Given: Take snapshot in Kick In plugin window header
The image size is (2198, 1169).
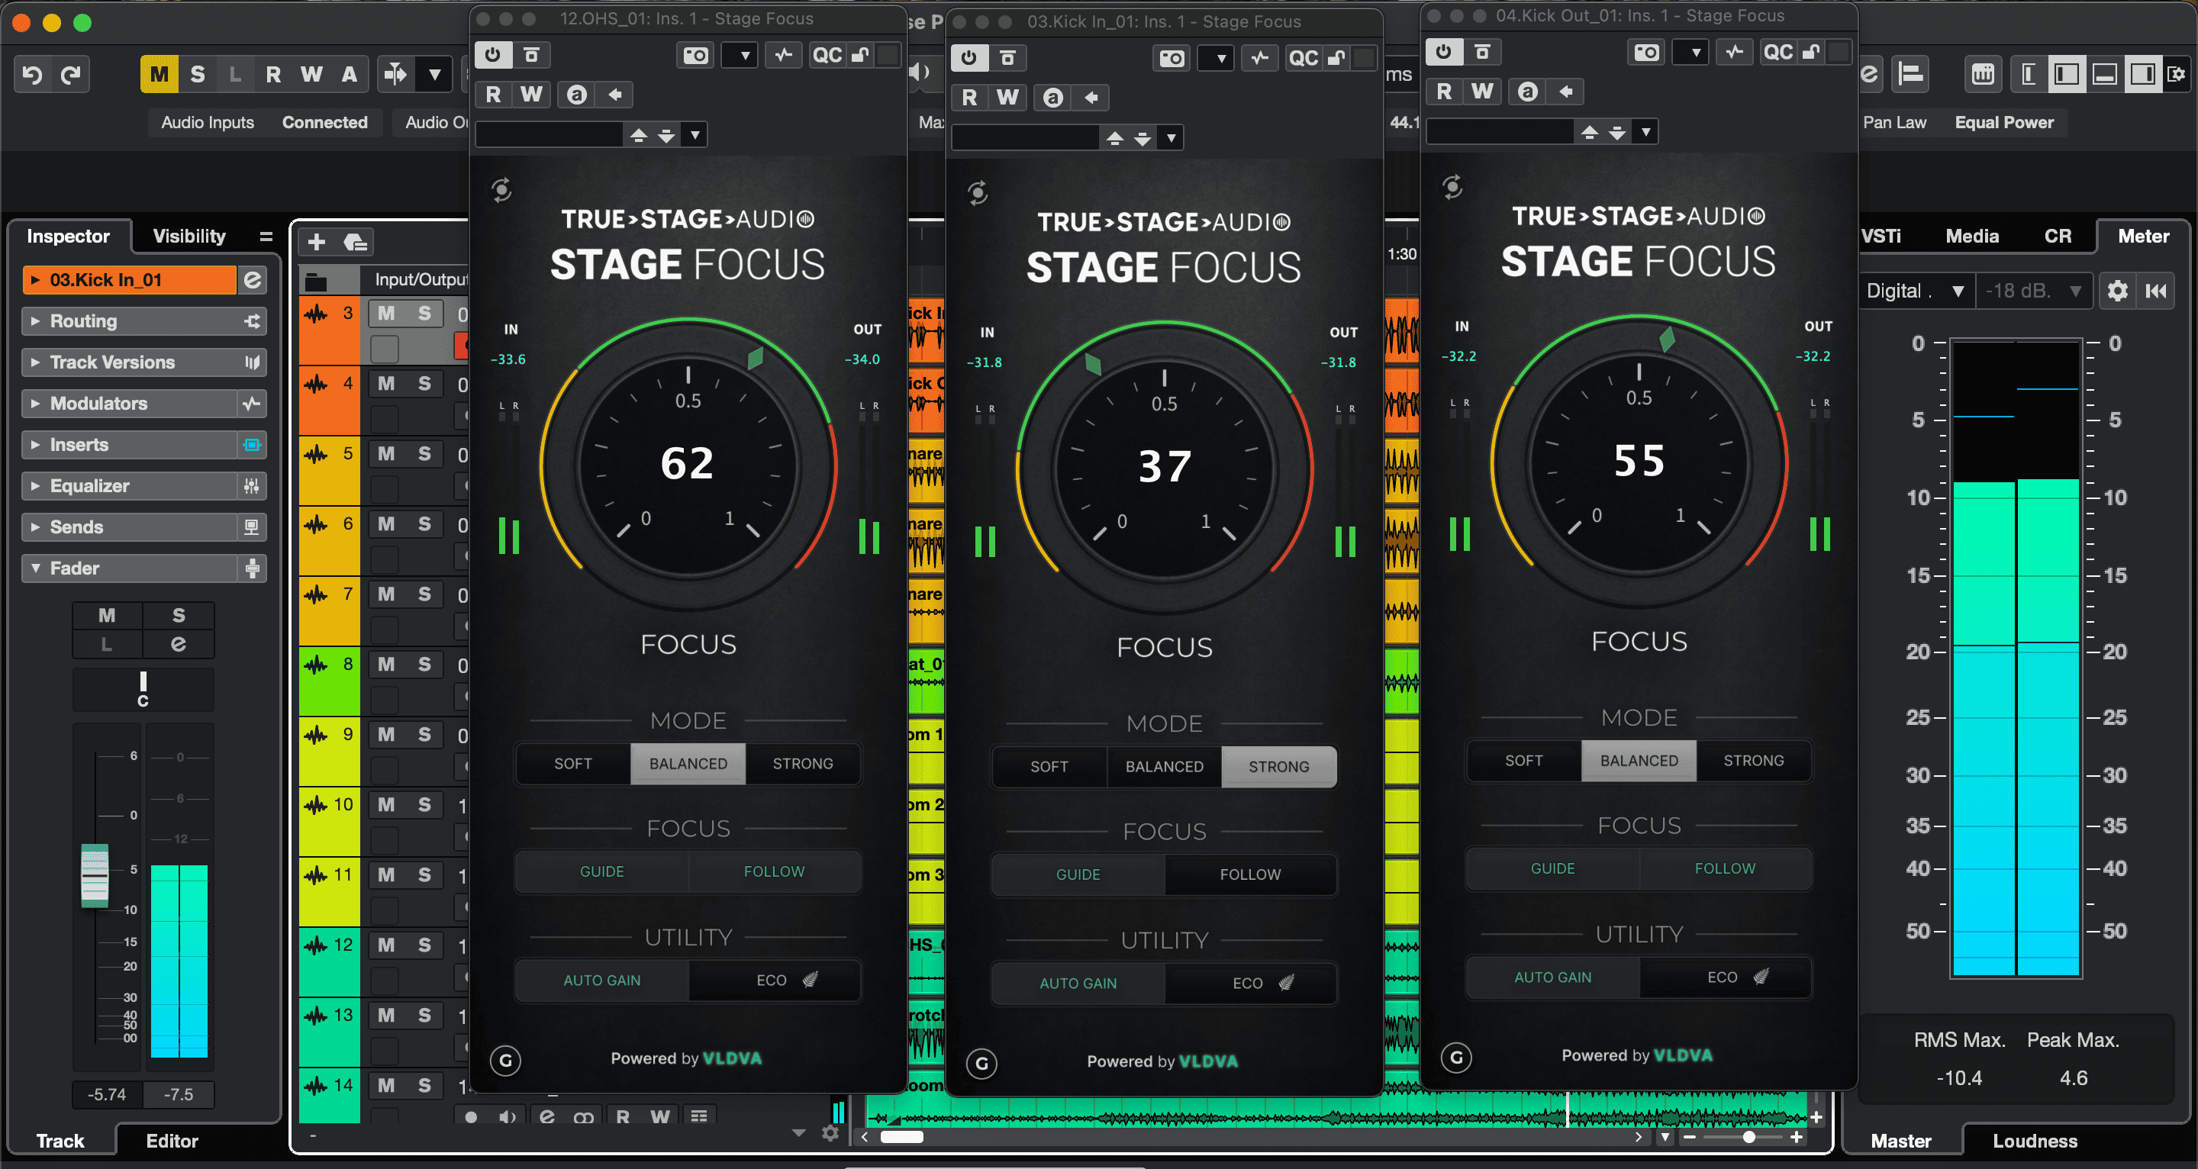Looking at the screenshot, I should tap(1172, 58).
